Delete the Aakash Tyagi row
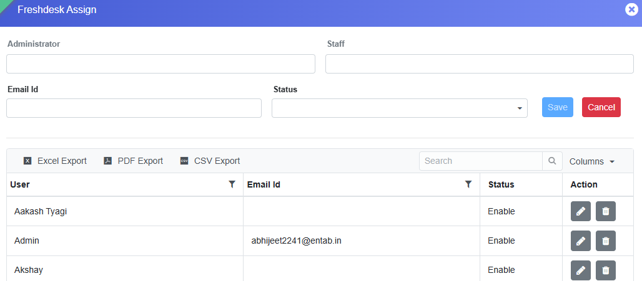Screen dimensions: 642x281 (606, 211)
